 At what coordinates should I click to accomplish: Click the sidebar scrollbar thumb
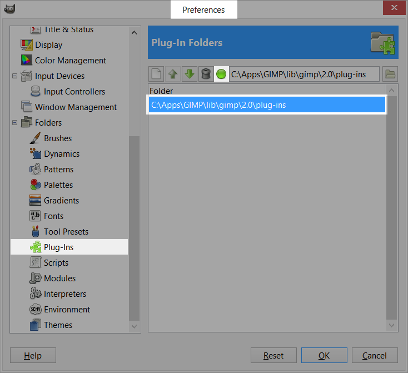[135, 228]
